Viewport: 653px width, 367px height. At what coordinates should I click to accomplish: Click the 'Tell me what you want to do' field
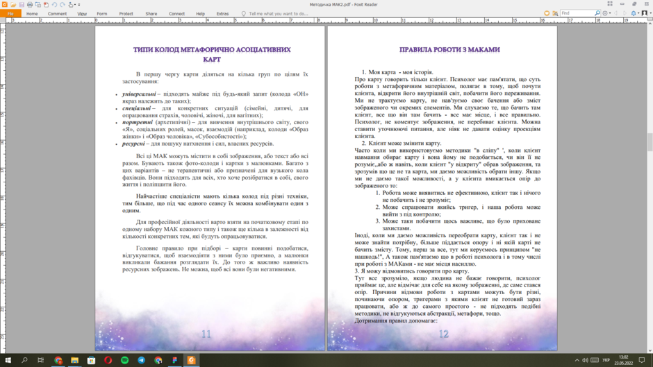click(x=278, y=14)
